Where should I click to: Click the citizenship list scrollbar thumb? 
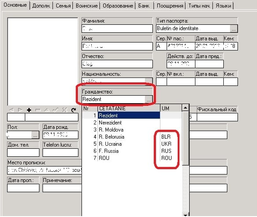[x=185, y=138]
